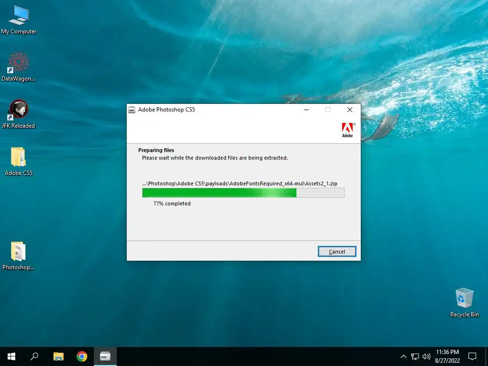Select the DataWagon desktop shortcut
This screenshot has width=488, height=366.
[19, 67]
